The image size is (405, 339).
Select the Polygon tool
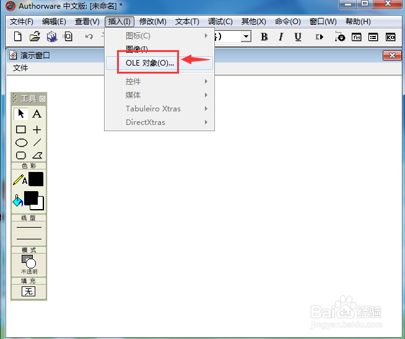pyautogui.click(x=37, y=155)
